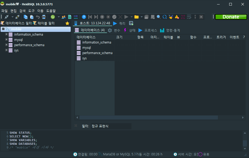The height and width of the screenshot is (158, 249).
Task: Click the disconnect plug icon
Action: [17, 17]
